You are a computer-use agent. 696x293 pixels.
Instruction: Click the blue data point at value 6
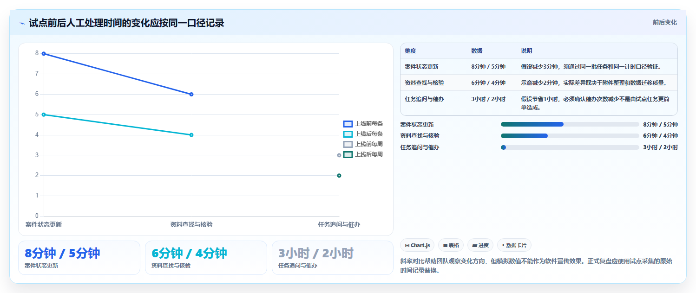(x=191, y=94)
